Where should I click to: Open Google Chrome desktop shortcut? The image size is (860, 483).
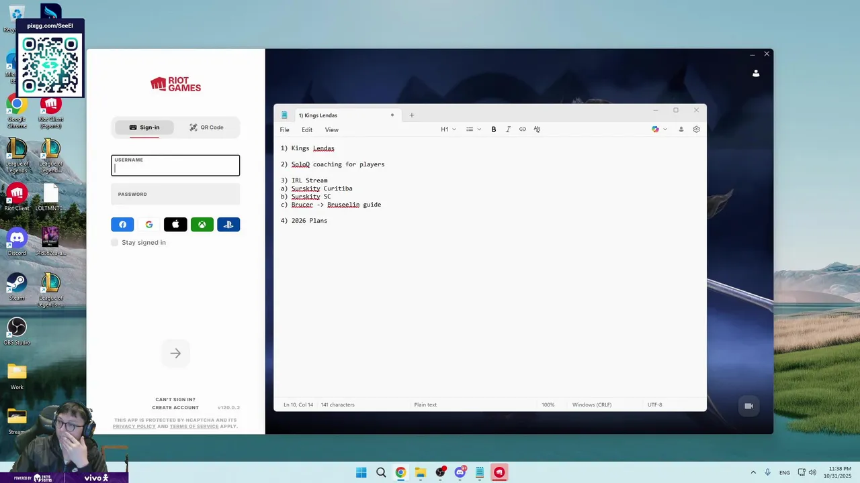click(17, 113)
